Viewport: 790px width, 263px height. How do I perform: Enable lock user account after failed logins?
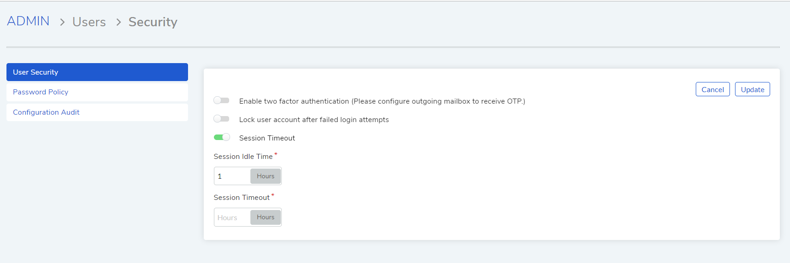click(221, 119)
